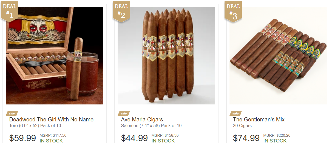
Task: Click the Salomon Pack of 10 description
Action: [x=151, y=126]
